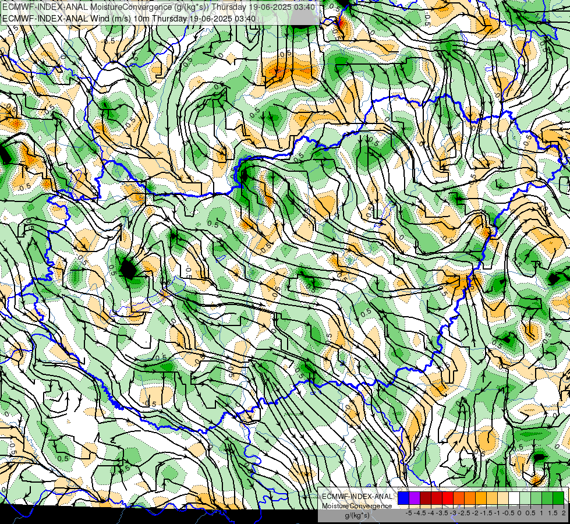This screenshot has width=570, height=524.
Task: Click the palest green swatch between 0 and 0.5
Action: [525, 498]
